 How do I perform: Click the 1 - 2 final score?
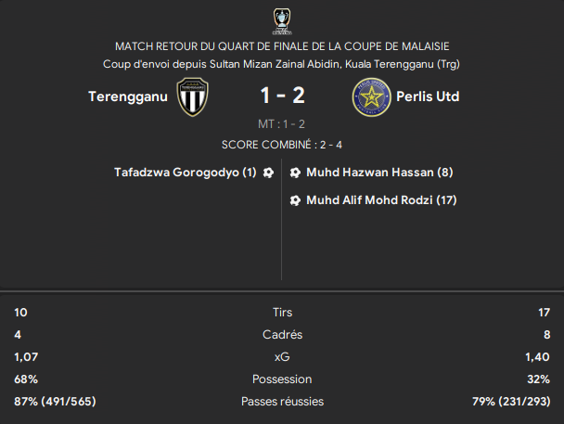282,96
